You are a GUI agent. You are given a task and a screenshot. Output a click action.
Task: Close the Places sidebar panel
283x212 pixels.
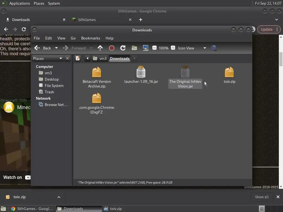pyautogui.click(x=67, y=59)
